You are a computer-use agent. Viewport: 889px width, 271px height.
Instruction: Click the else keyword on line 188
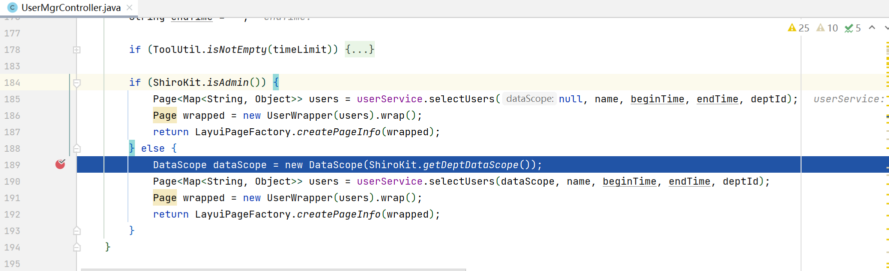point(153,148)
